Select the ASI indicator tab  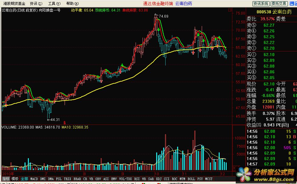click(106, 179)
